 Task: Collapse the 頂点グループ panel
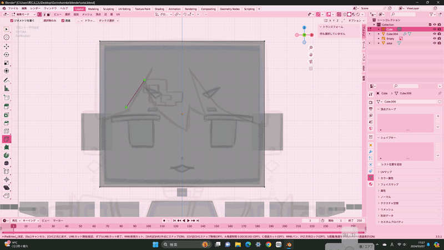[379, 109]
